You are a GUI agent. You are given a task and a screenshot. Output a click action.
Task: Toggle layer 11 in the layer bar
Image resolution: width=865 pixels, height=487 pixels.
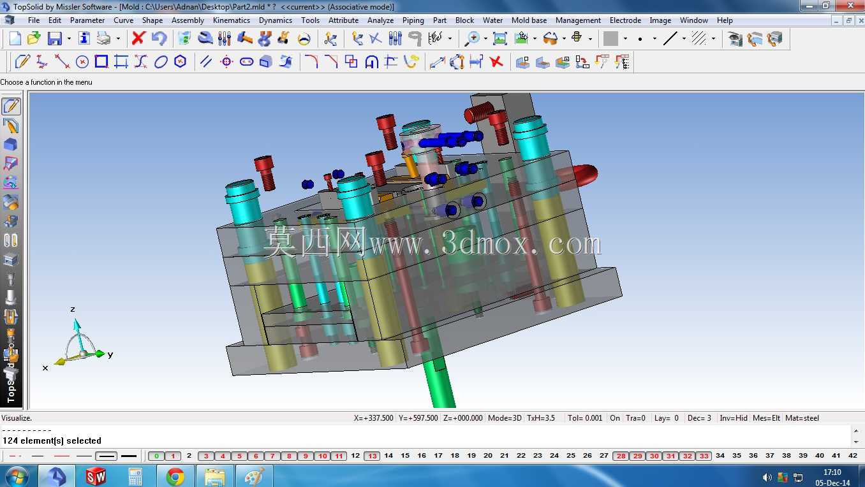click(x=339, y=456)
